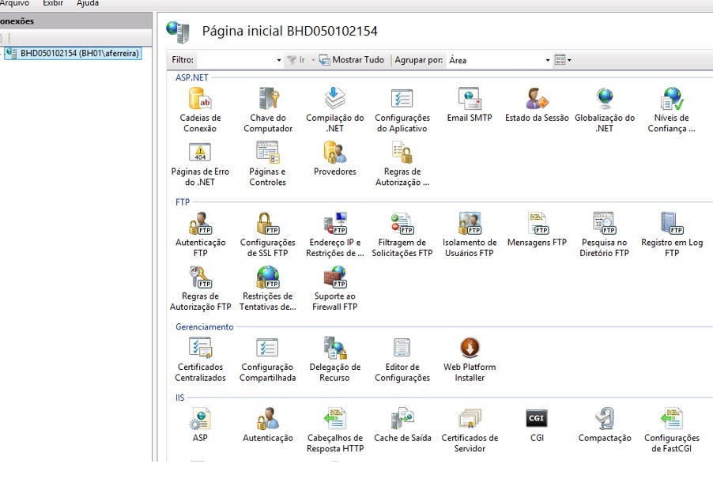Open Endereço IP e Restrições FTP
This screenshot has height=494, width=713.
tap(335, 236)
